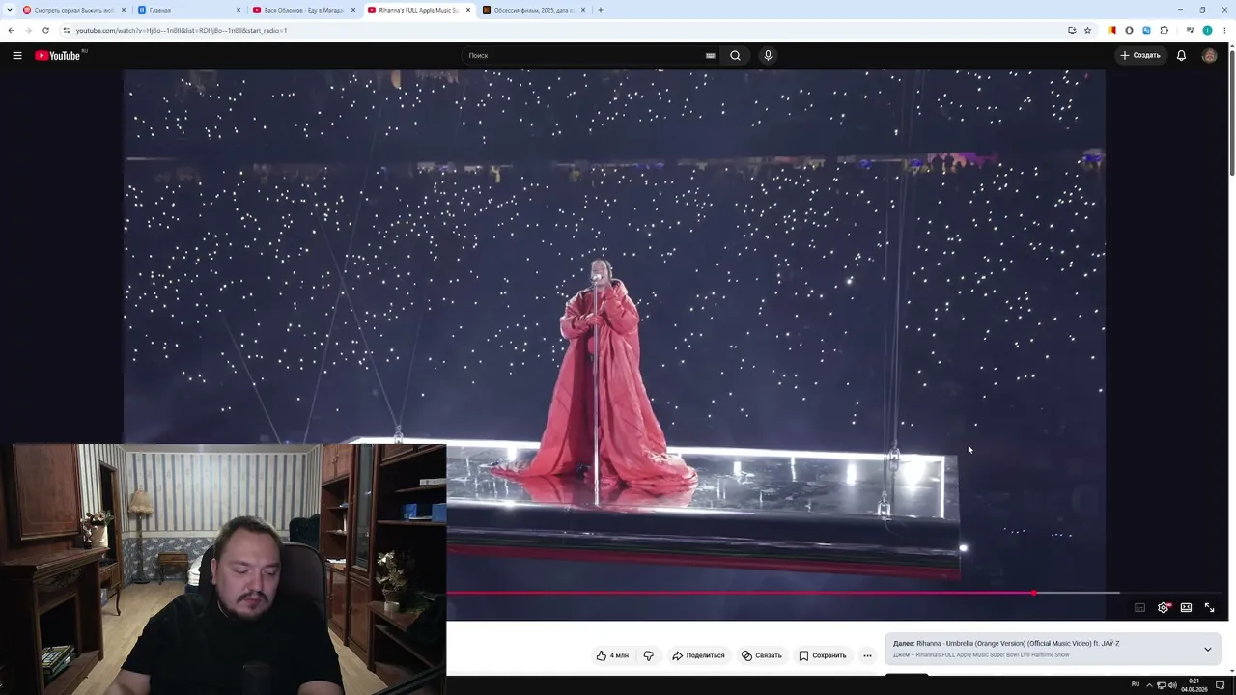Click the 'Создать' create button

coord(1140,56)
